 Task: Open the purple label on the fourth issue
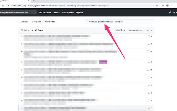click(x=103, y=62)
